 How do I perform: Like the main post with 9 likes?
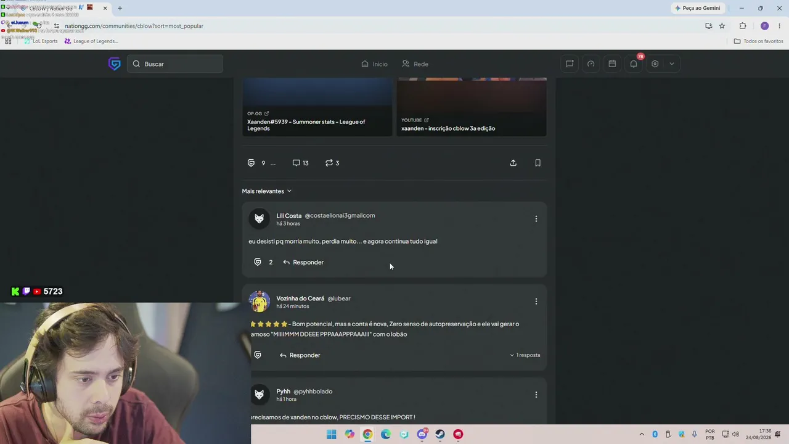[251, 163]
